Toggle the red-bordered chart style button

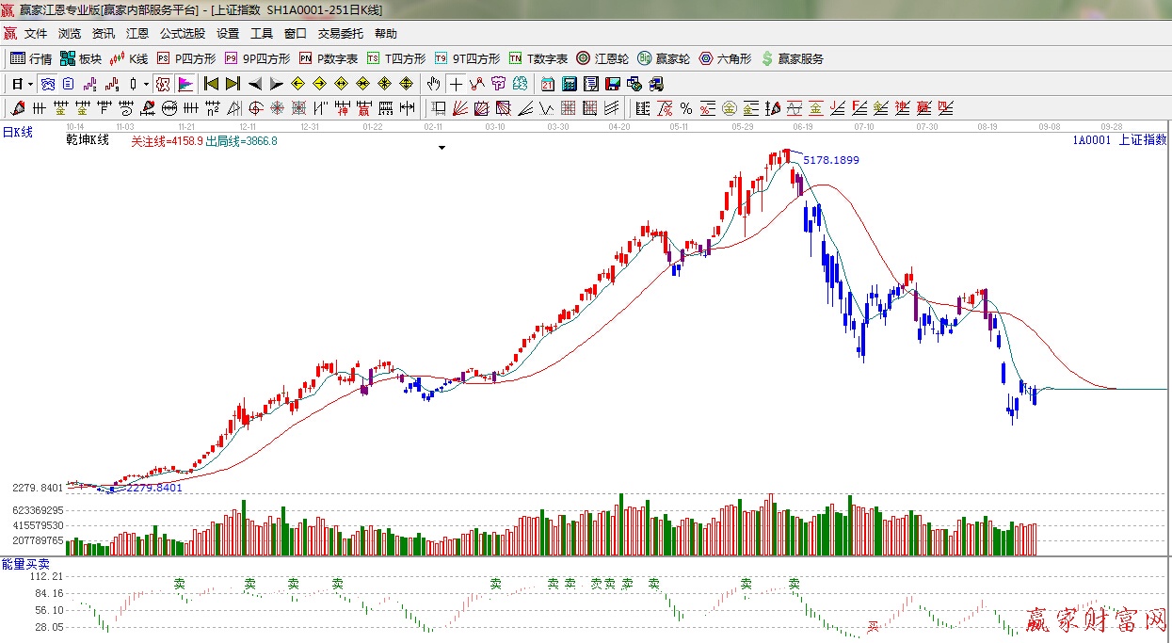pyautogui.click(x=162, y=84)
